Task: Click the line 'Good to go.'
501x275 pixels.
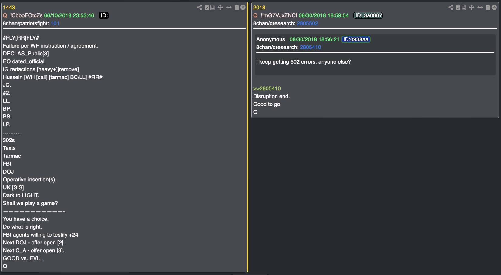Action: tap(267, 104)
